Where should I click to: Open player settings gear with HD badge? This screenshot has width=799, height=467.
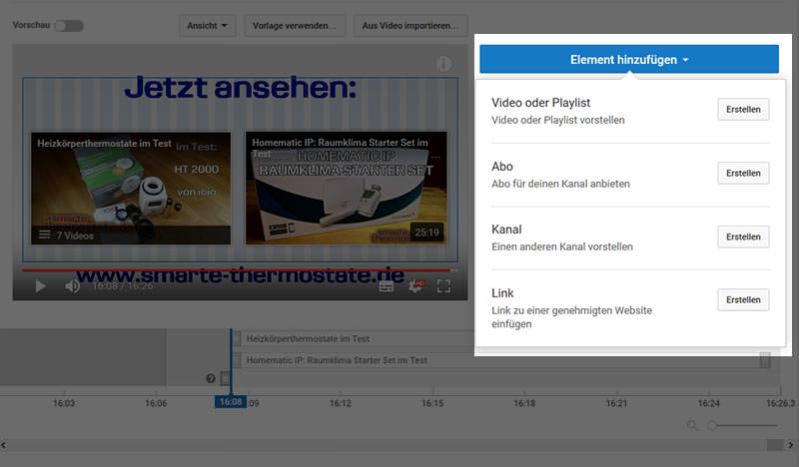click(415, 286)
